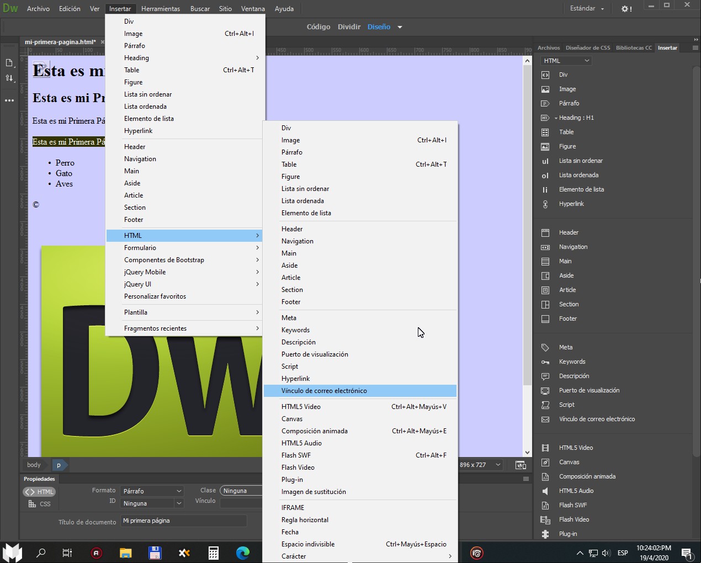This screenshot has height=563, width=701.
Task: Expand the Heading : H1 arrow in panel
Action: (x=556, y=118)
